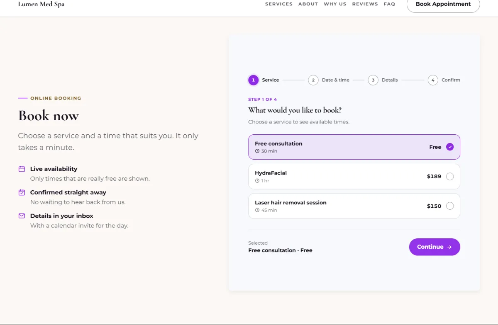This screenshot has height=325, width=498.
Task: Click the calendar icon beside Live availability
Action: click(x=22, y=169)
